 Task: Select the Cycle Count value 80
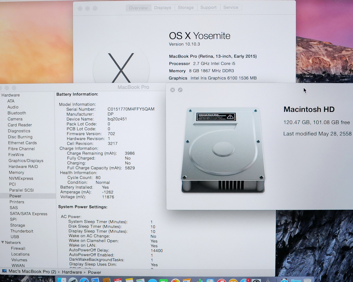(98, 178)
